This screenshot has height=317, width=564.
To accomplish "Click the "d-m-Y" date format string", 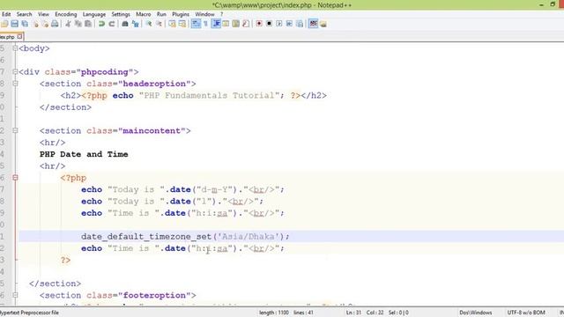I will point(214,189).
